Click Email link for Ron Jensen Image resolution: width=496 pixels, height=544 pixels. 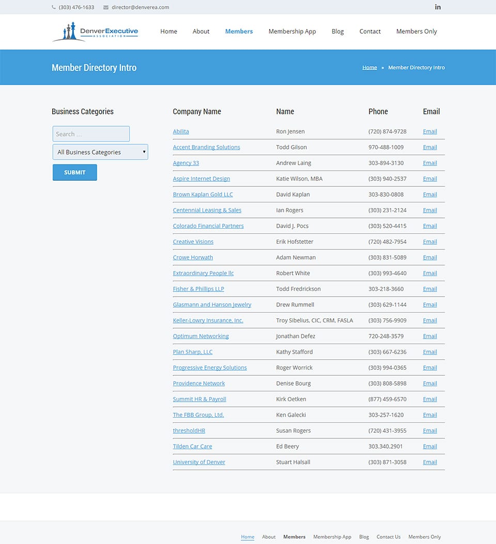tap(430, 131)
